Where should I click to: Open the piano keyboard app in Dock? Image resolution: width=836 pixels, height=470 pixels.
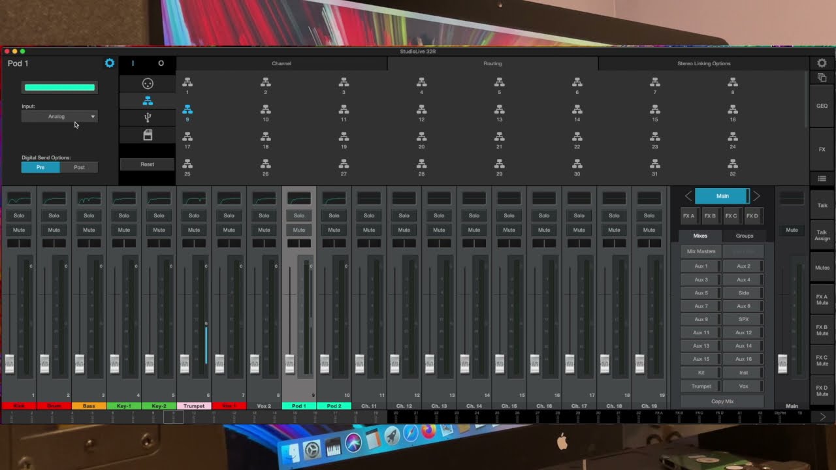coord(333,447)
